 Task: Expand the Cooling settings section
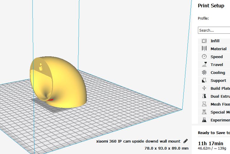[x=214, y=72]
